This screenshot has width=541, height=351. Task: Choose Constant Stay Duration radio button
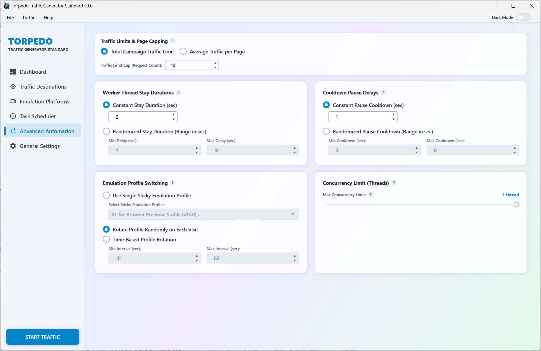tap(106, 105)
